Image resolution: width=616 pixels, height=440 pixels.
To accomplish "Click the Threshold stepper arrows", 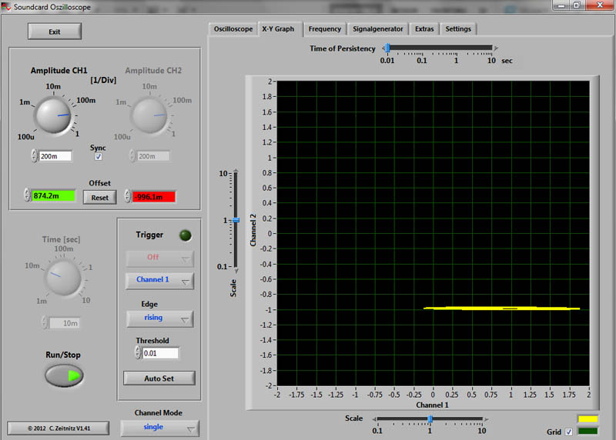I will click(x=138, y=353).
